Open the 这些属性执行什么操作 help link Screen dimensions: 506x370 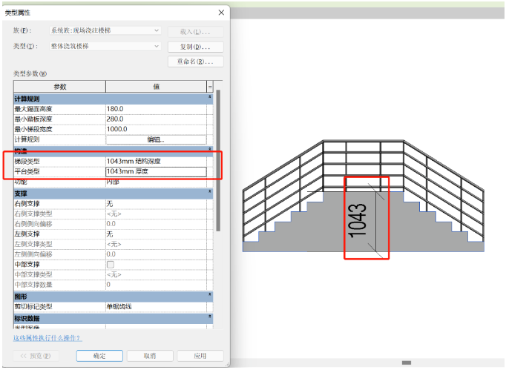pos(47,338)
